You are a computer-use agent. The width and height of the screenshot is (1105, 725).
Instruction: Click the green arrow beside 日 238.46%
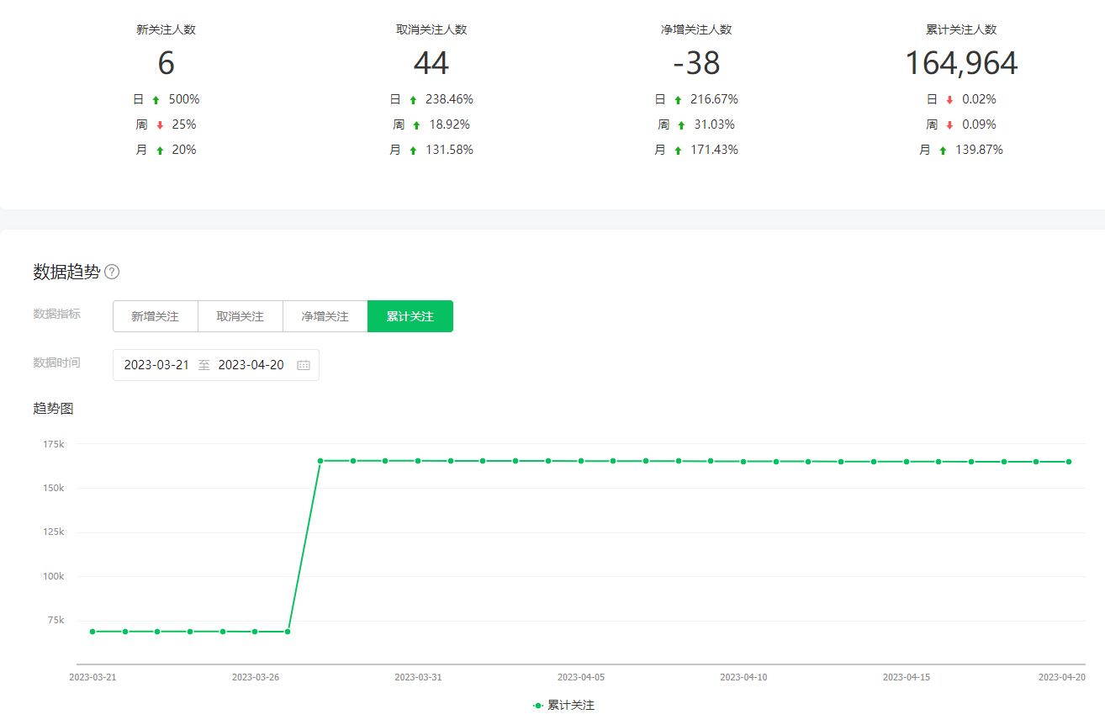pyautogui.click(x=413, y=100)
